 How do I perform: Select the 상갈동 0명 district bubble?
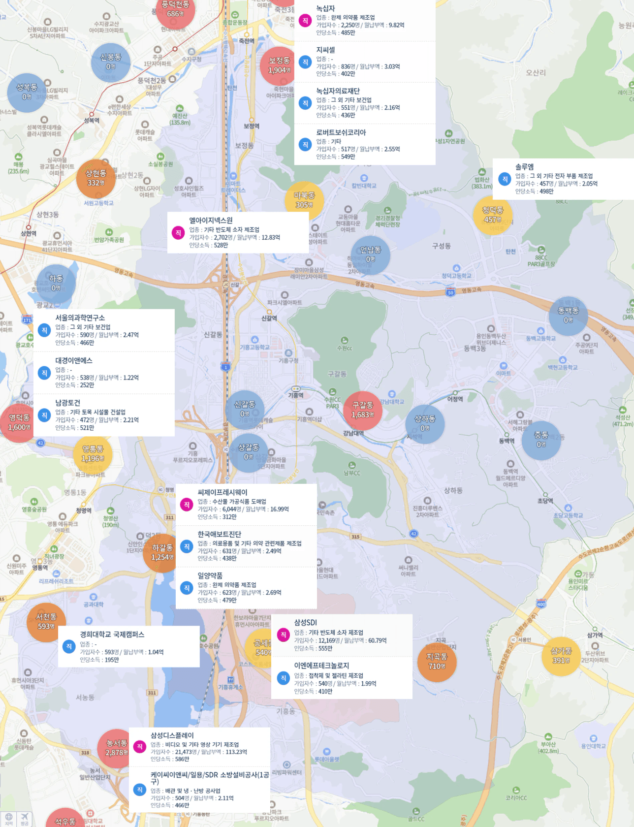coord(249,452)
